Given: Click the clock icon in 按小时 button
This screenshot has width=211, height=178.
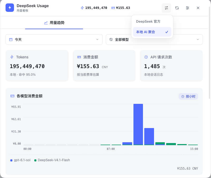Looking at the screenshot, I should [x=183, y=96].
